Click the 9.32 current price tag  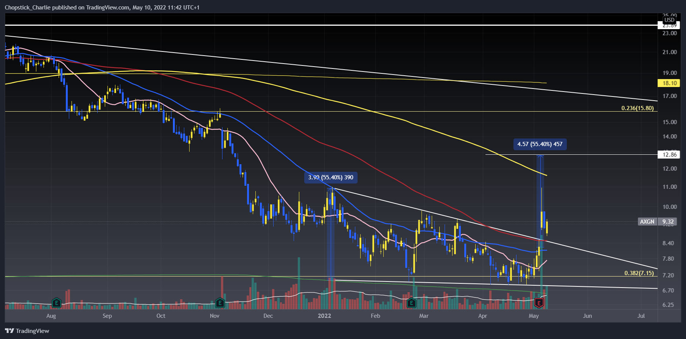[668, 222]
